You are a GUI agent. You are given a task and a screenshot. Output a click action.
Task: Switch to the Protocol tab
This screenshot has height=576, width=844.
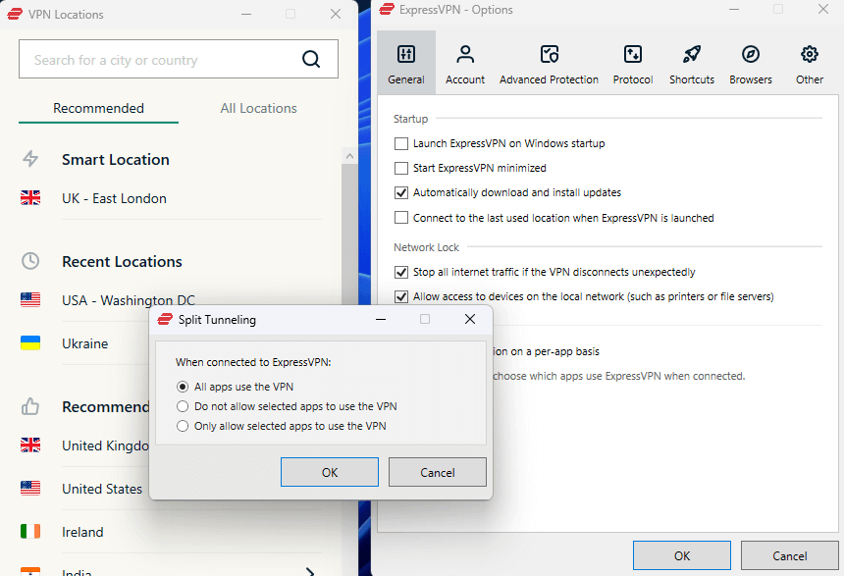point(633,64)
